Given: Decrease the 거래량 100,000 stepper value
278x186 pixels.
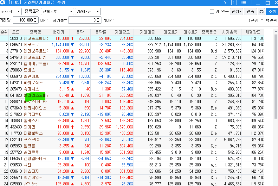Looking at the screenshot, I should (x=35, y=22).
